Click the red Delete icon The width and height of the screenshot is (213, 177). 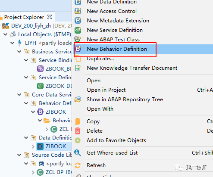pyautogui.click(x=78, y=131)
